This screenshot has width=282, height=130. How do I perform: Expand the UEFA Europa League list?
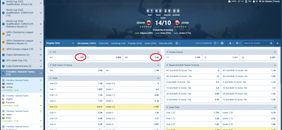coord(41,49)
